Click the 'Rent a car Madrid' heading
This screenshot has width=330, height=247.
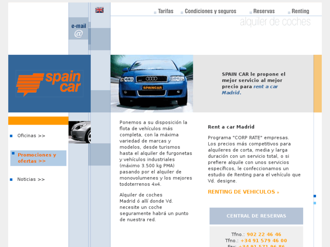(x=231, y=127)
